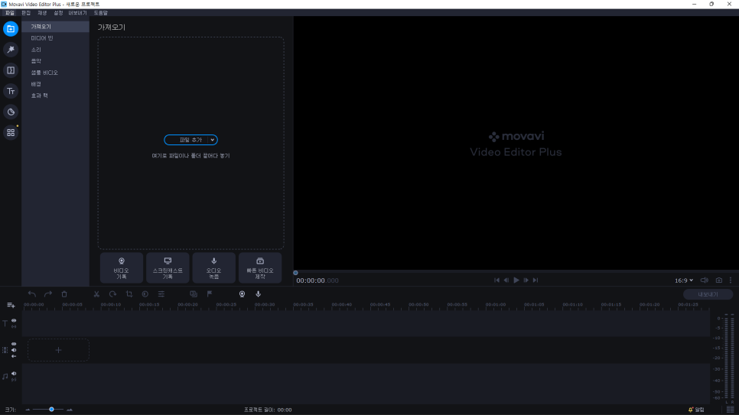Expand the Add Files dropdown arrow
The height and width of the screenshot is (415, 739).
click(x=213, y=140)
